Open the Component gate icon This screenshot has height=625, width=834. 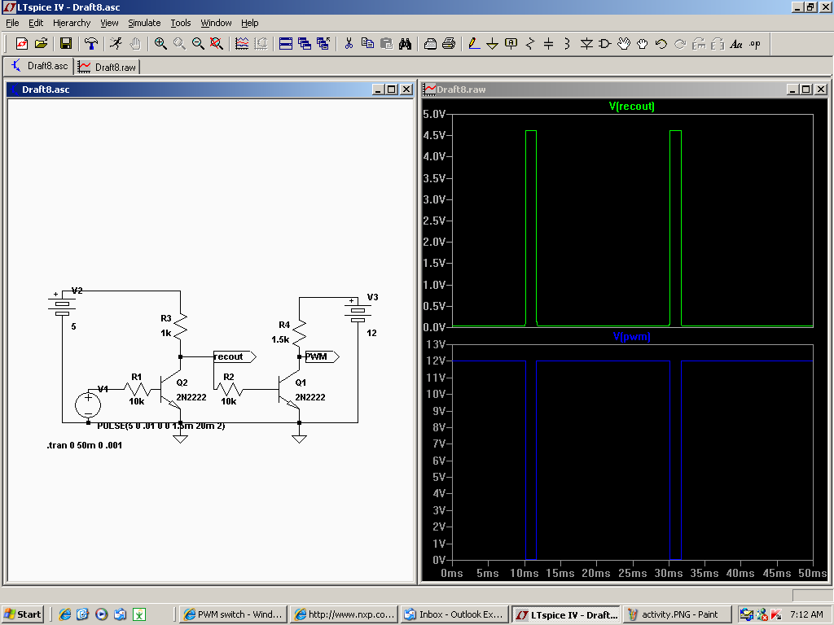605,44
